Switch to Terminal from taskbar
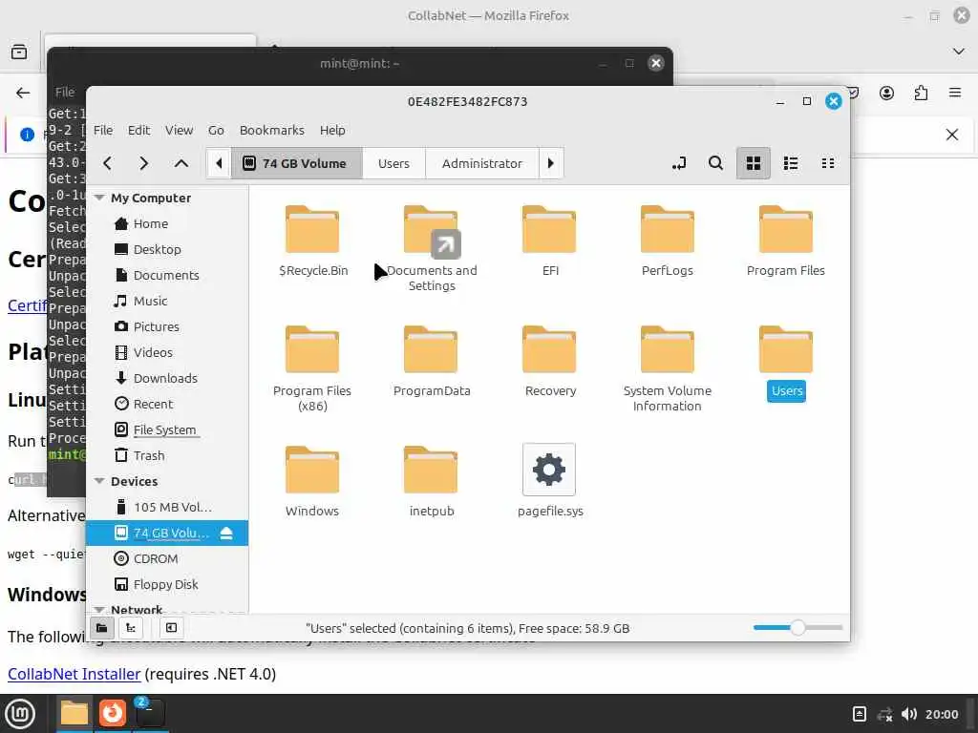This screenshot has width=978, height=733. coord(150,713)
